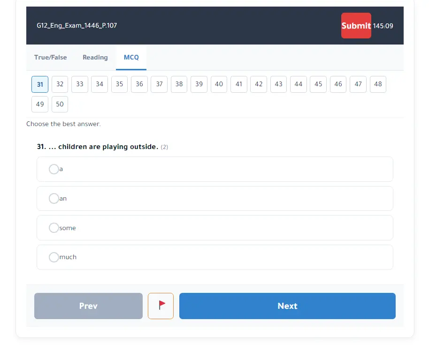Jump to question 32

click(x=60, y=84)
